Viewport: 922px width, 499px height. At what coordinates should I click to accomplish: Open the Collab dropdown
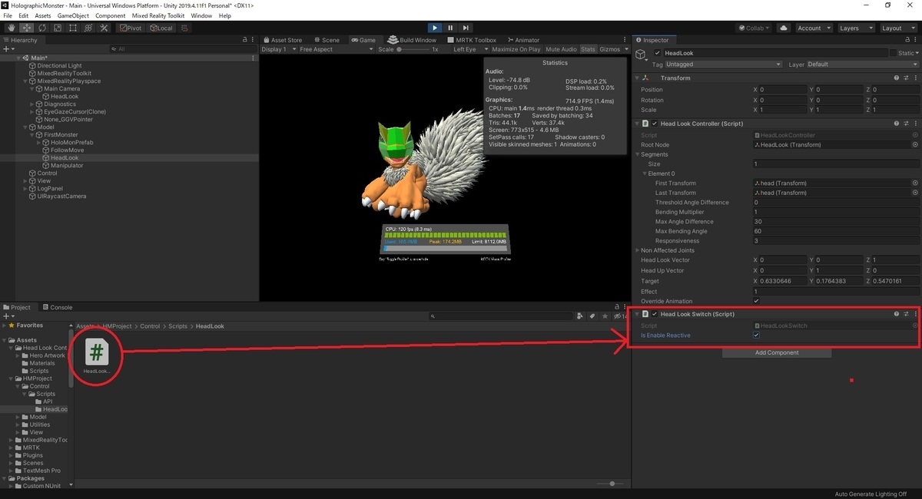click(x=754, y=28)
